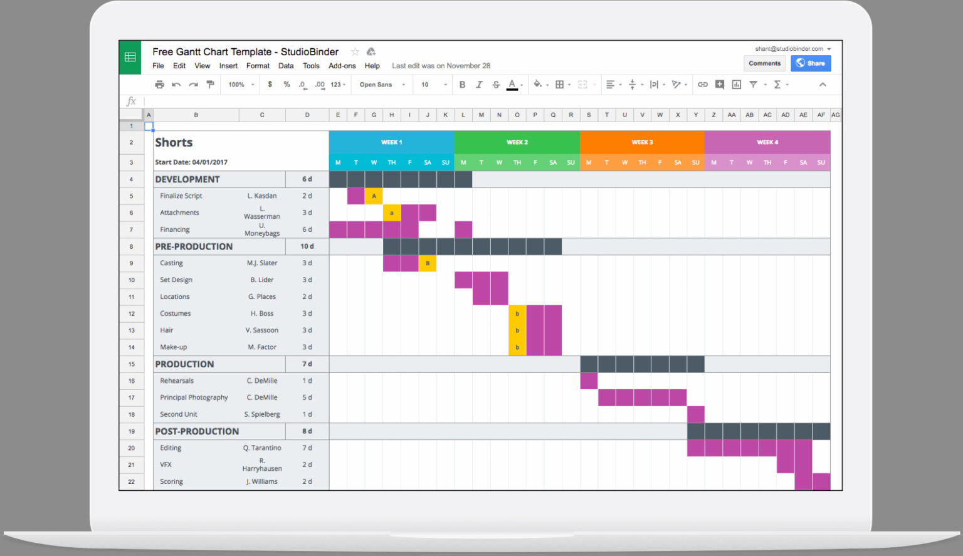Image resolution: width=963 pixels, height=556 pixels.
Task: Redo the last undone action
Action: pos(193,85)
